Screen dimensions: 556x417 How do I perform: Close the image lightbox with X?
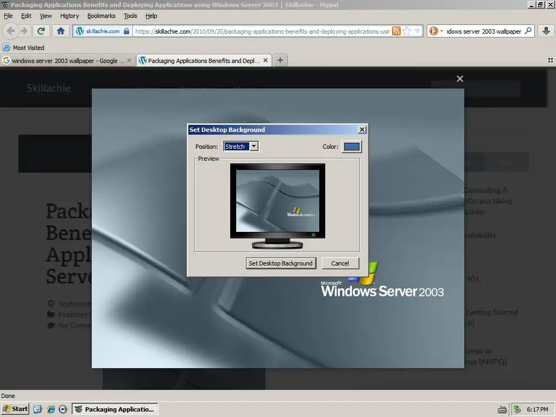click(460, 79)
